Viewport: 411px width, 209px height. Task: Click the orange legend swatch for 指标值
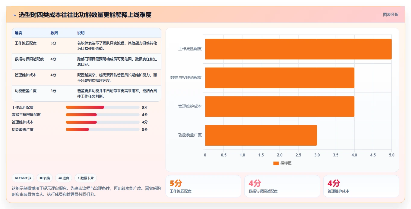click(276, 163)
